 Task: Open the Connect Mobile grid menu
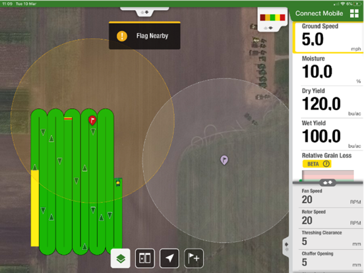[x=354, y=13]
